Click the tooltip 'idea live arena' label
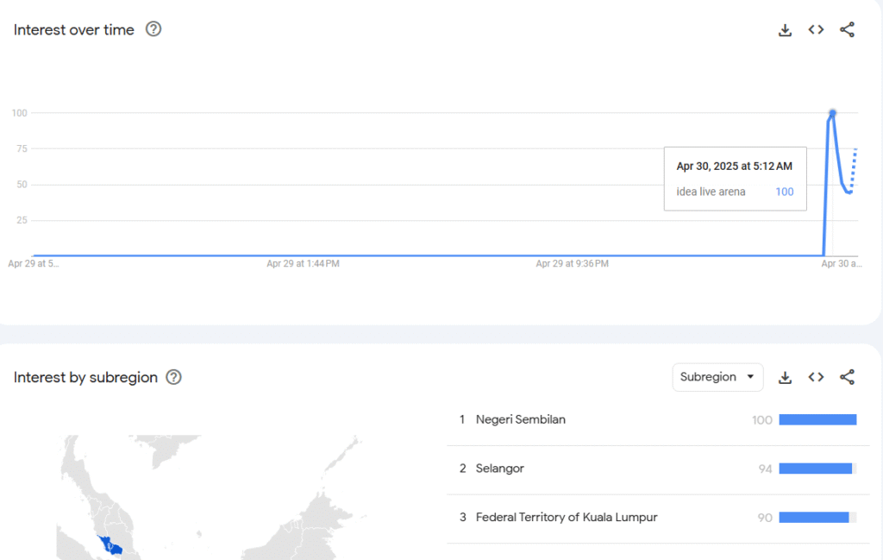This screenshot has width=883, height=560. click(711, 192)
